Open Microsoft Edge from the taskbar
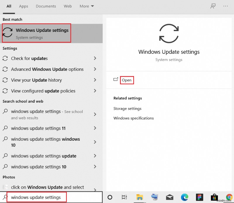This screenshot has height=203, width=234. click(185, 197)
